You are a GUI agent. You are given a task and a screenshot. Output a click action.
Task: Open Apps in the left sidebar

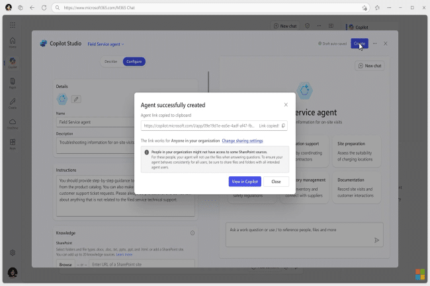click(x=13, y=144)
